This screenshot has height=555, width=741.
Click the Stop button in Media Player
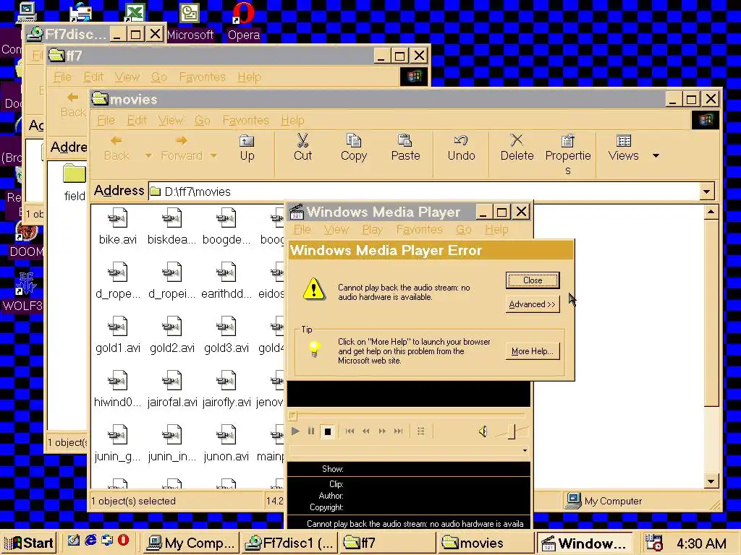point(328,431)
